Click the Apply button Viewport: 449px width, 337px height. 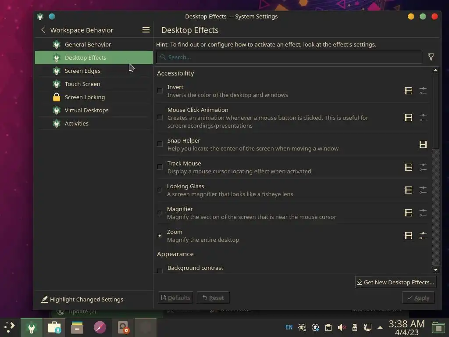(418, 298)
